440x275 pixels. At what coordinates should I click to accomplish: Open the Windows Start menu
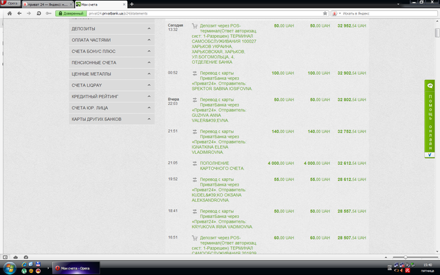click(x=10, y=268)
